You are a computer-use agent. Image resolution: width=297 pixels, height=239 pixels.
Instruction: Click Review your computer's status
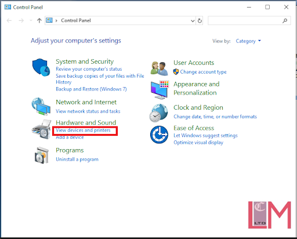tap(89, 69)
